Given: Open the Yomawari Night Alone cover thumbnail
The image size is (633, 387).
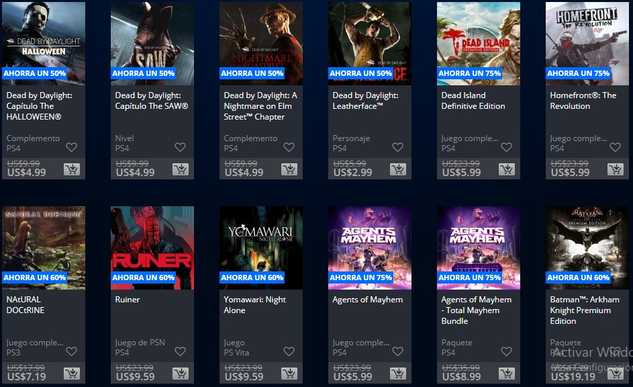Looking at the screenshot, I should click(261, 248).
